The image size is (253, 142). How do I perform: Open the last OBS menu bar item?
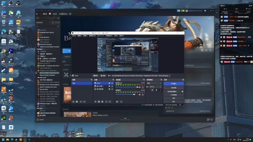(122, 36)
